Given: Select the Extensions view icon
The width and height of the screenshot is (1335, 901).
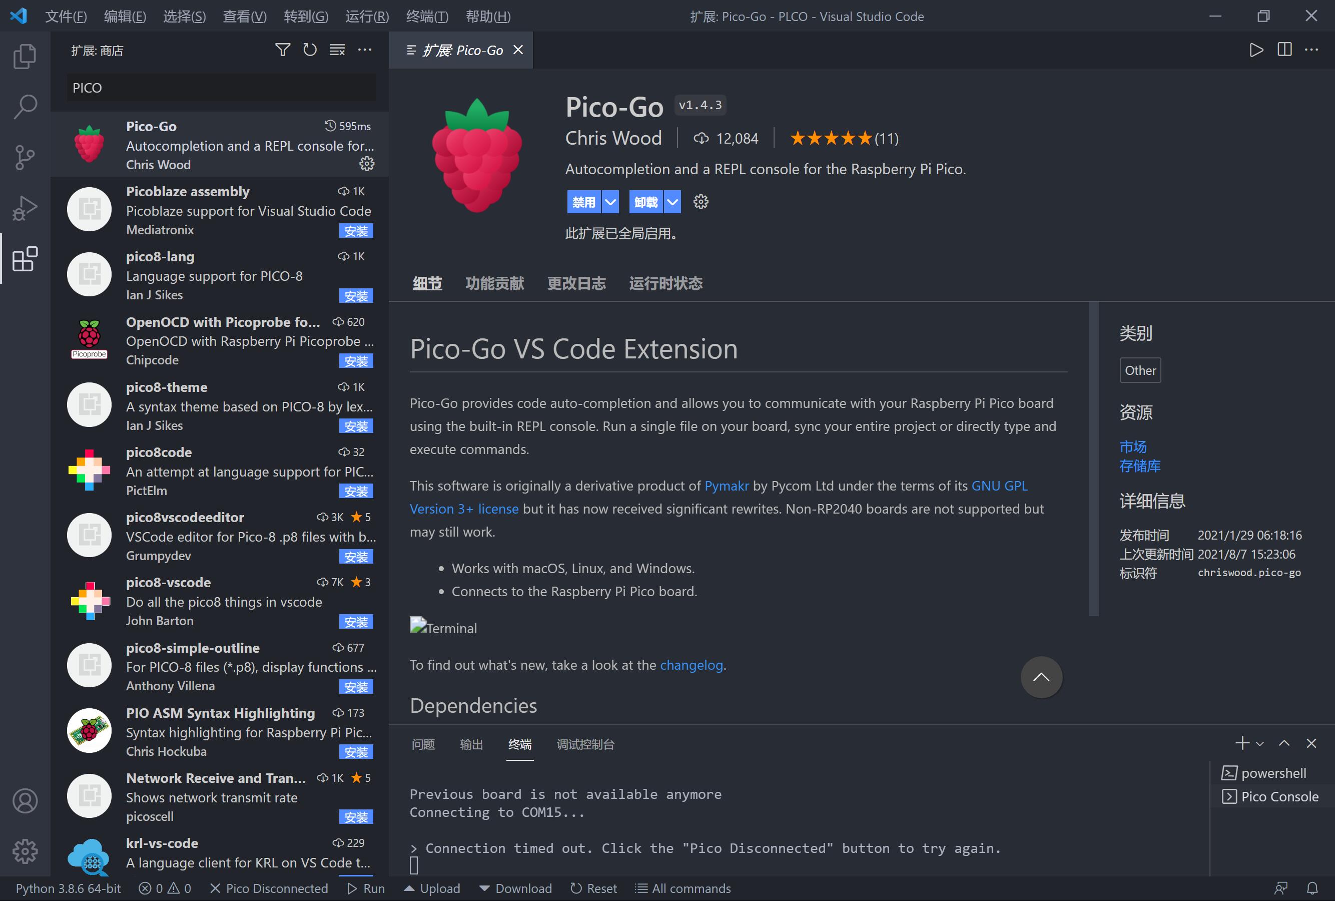Looking at the screenshot, I should [25, 259].
